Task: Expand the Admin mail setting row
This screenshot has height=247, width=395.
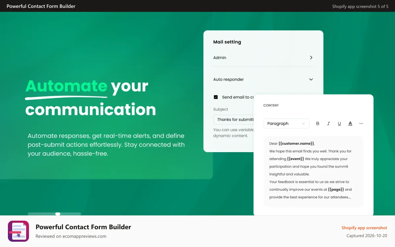Action: pyautogui.click(x=263, y=58)
